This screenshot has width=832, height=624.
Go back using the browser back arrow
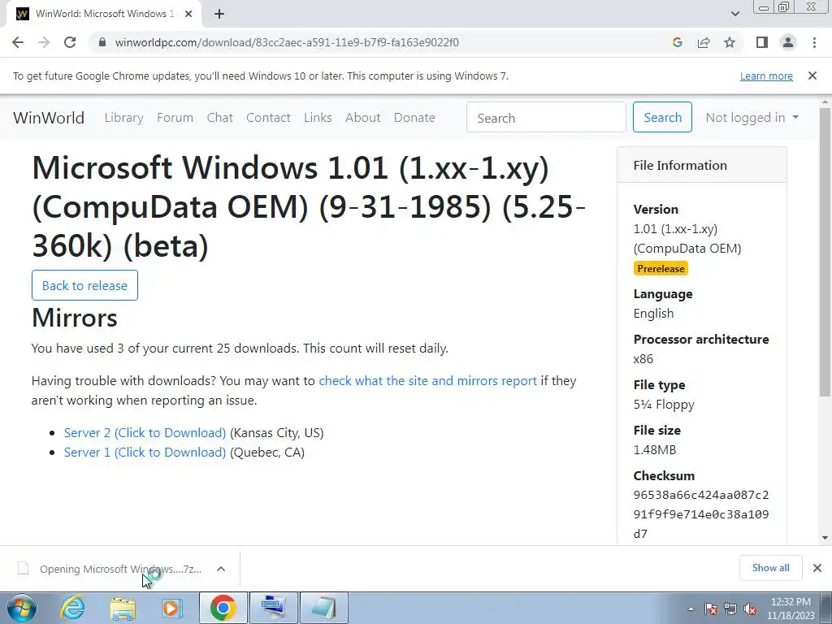pyautogui.click(x=18, y=42)
